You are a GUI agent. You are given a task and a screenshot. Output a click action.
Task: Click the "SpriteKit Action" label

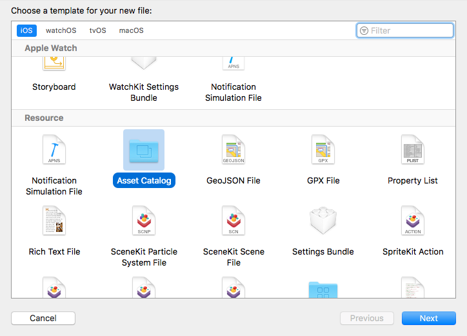[413, 252]
